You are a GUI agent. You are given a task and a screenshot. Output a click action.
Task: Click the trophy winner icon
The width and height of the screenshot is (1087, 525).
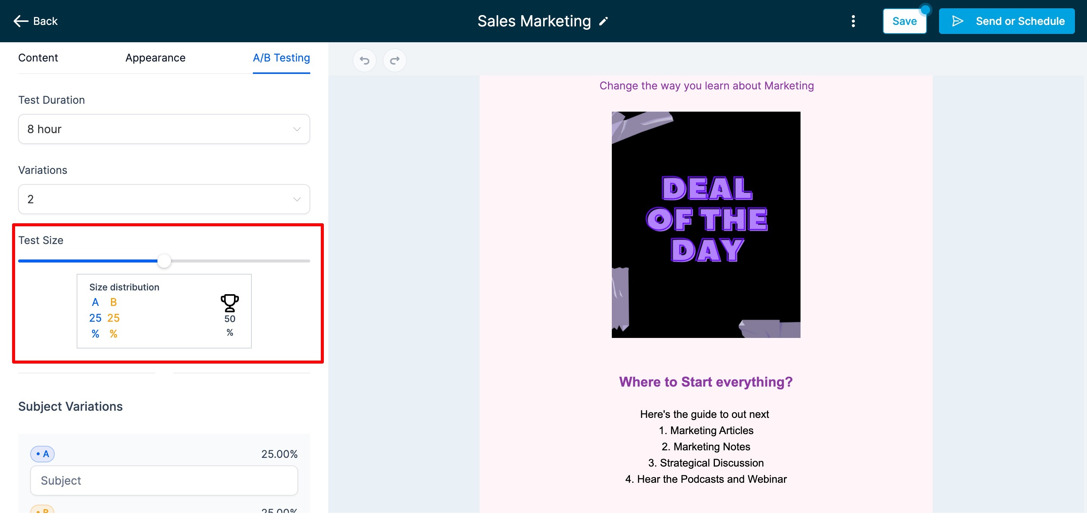[229, 303]
